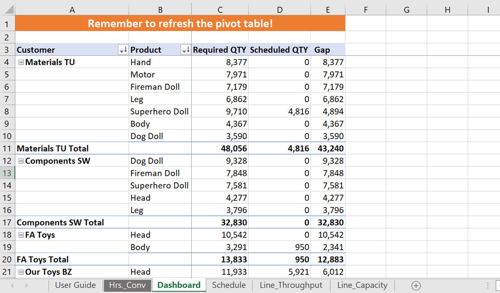Click the Components SW Total label
Image resolution: width=500 pixels, height=293 pixels.
pyautogui.click(x=60, y=223)
